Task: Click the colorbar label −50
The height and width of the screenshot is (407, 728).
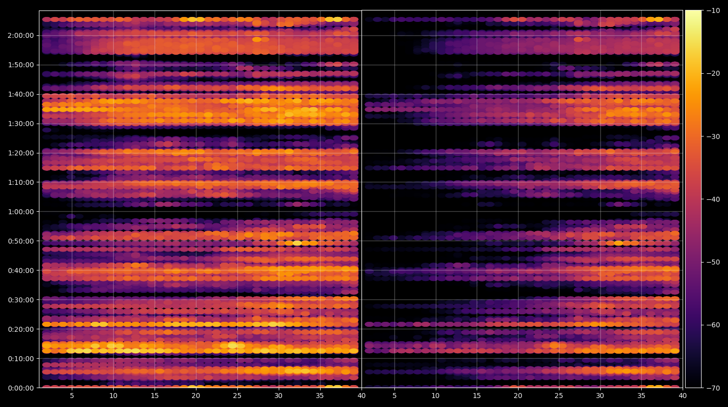Action: click(x=714, y=262)
